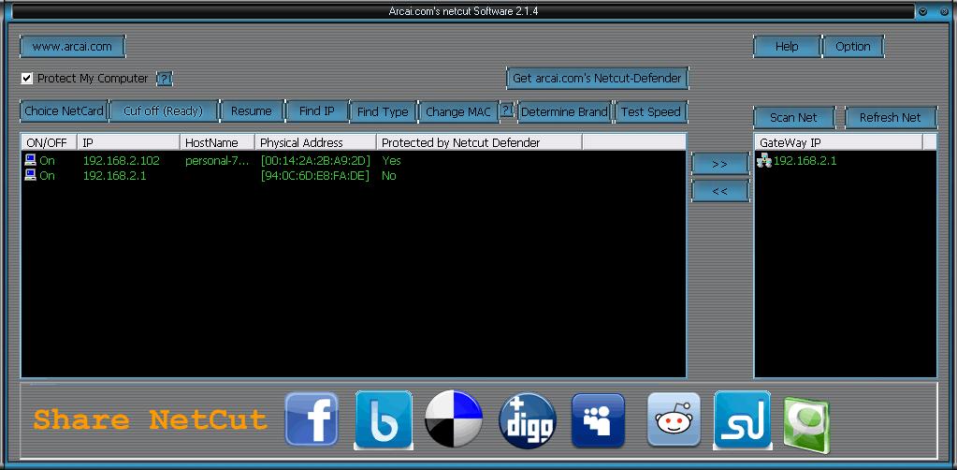Click the gateway network icon beside 192.168.2.1
The height and width of the screenshot is (470, 957).
pos(764,161)
